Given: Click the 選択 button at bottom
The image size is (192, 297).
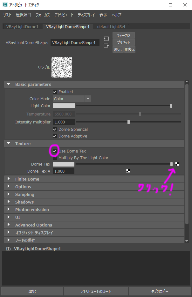Looking at the screenshot, I should pos(32,291).
